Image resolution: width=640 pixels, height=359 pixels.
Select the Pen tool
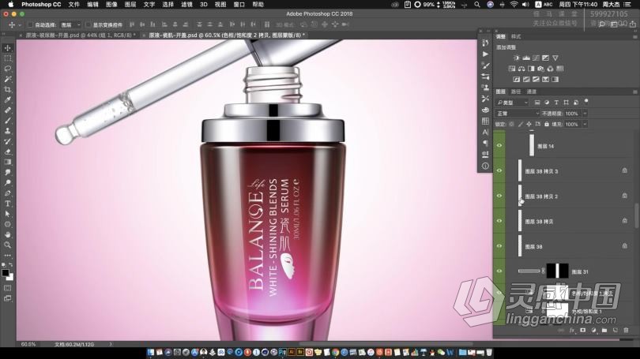(x=7, y=193)
